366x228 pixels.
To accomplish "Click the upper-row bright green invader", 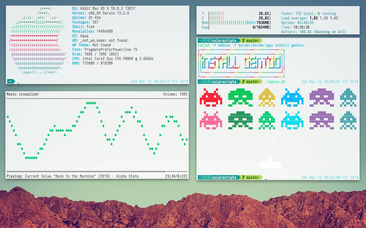I will [240, 98].
